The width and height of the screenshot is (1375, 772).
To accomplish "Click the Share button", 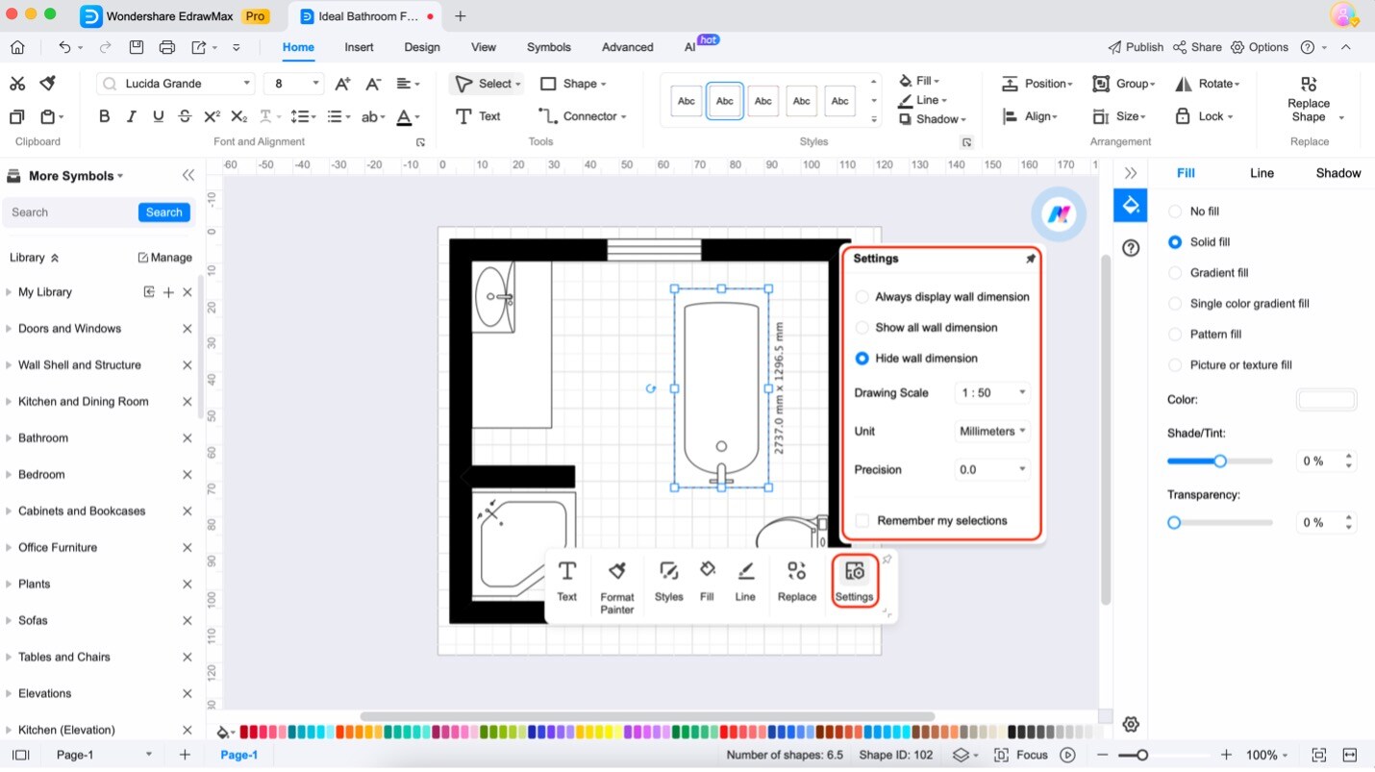I will click(x=1198, y=47).
